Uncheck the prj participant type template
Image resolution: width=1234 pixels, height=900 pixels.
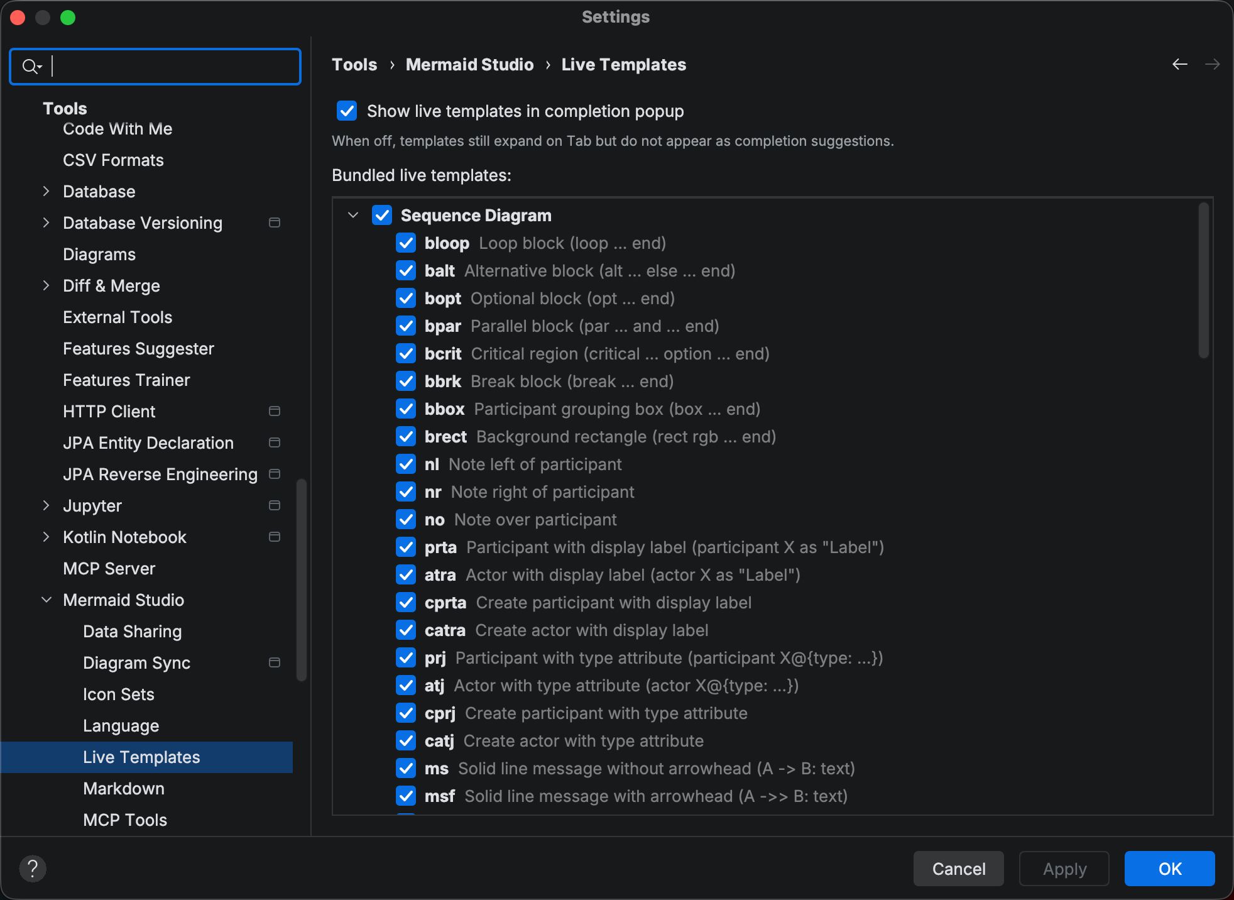click(406, 657)
